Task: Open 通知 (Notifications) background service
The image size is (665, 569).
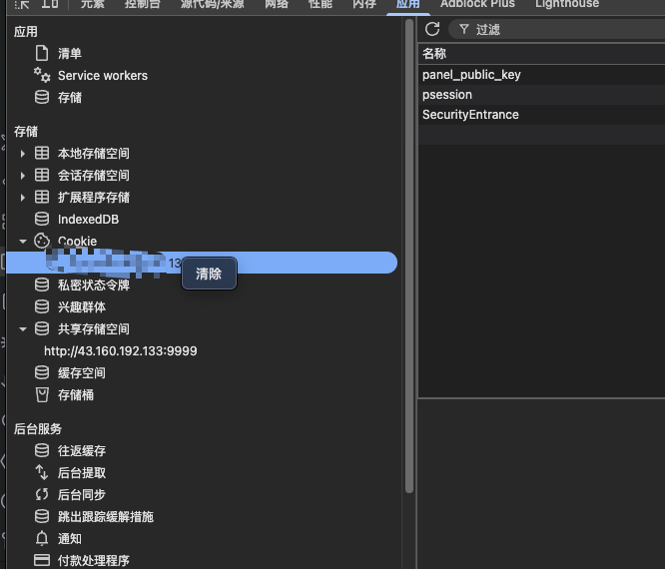Action: pos(69,539)
